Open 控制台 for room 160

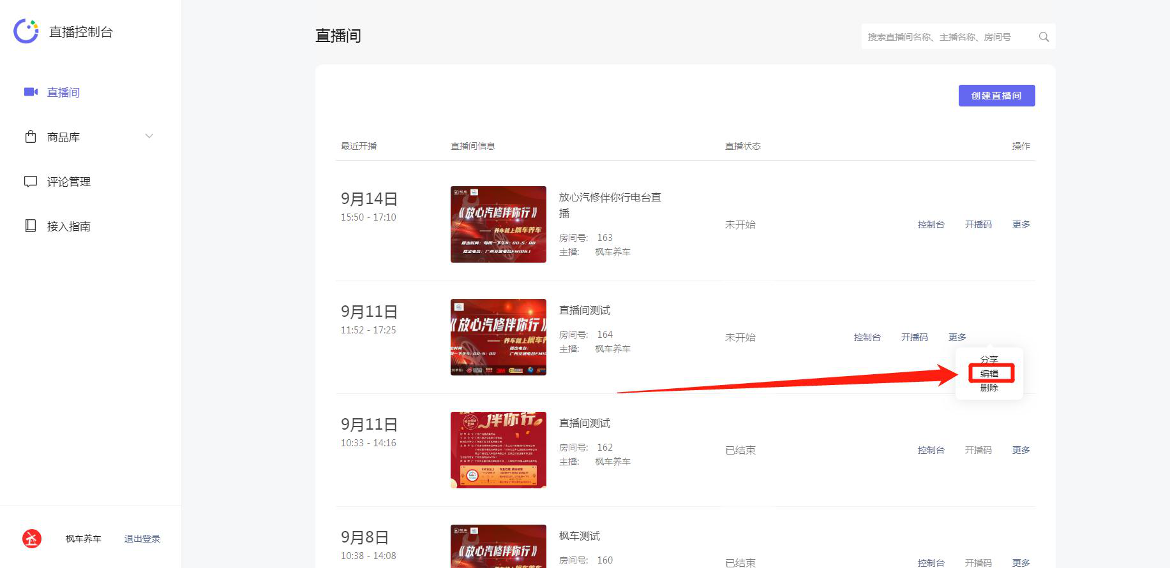coord(931,563)
